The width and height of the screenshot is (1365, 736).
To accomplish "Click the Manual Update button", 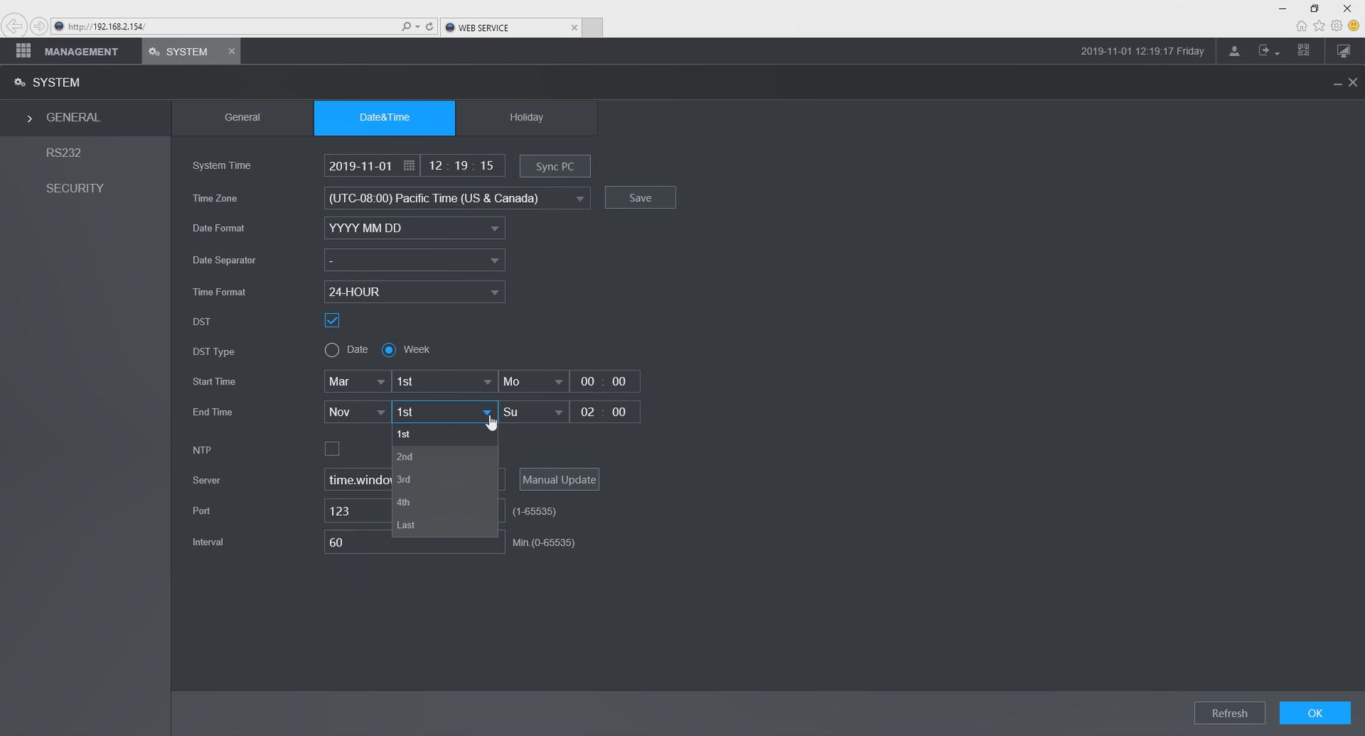I will (x=559, y=480).
